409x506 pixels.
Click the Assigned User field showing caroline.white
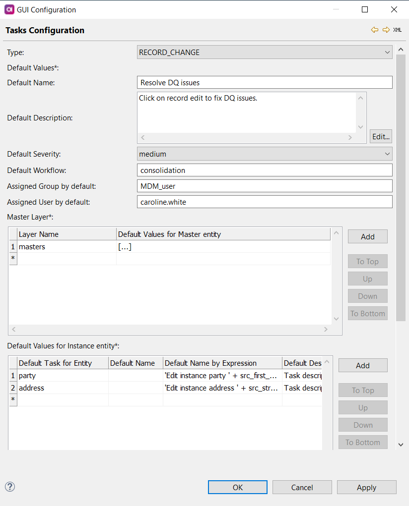(263, 202)
